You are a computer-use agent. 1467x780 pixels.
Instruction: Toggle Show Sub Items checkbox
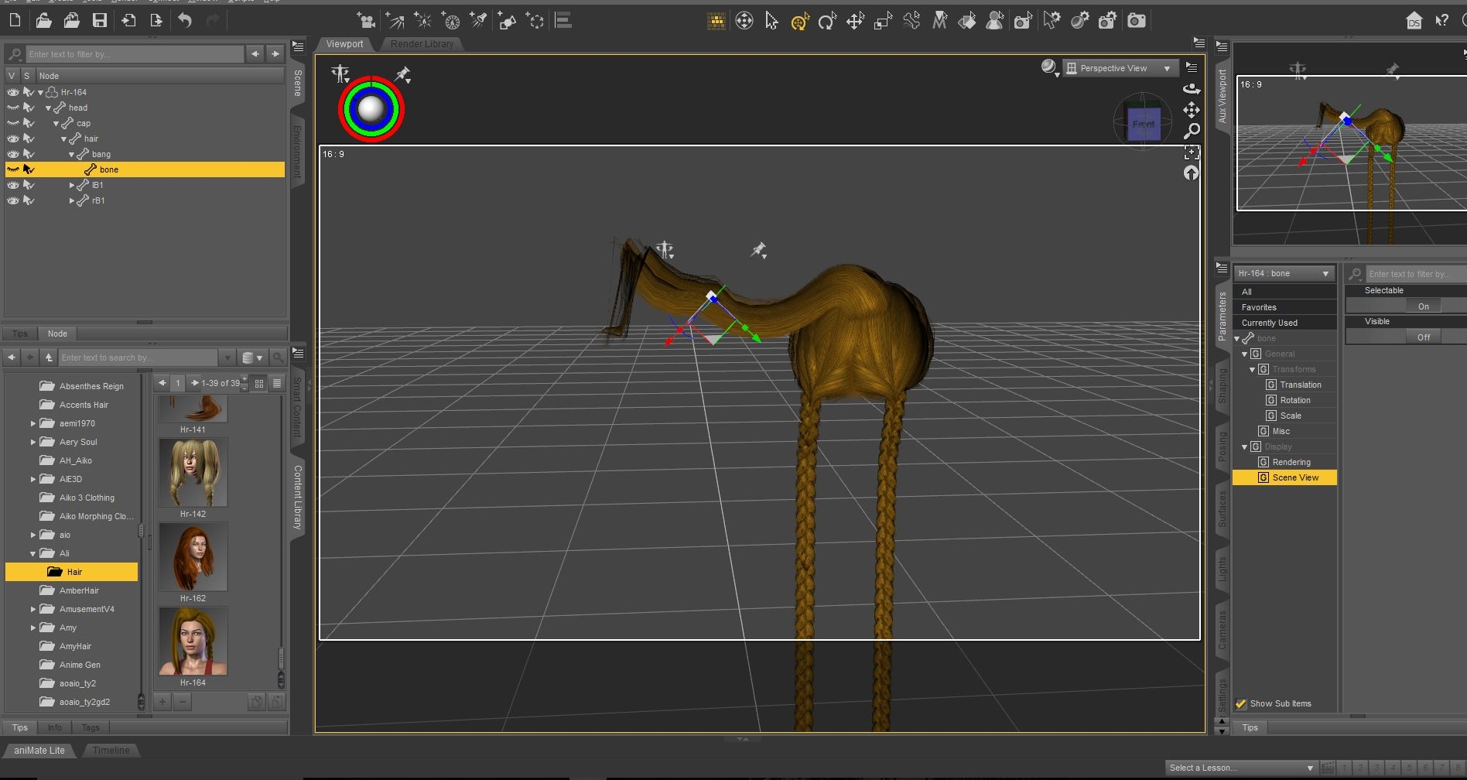pos(1241,703)
